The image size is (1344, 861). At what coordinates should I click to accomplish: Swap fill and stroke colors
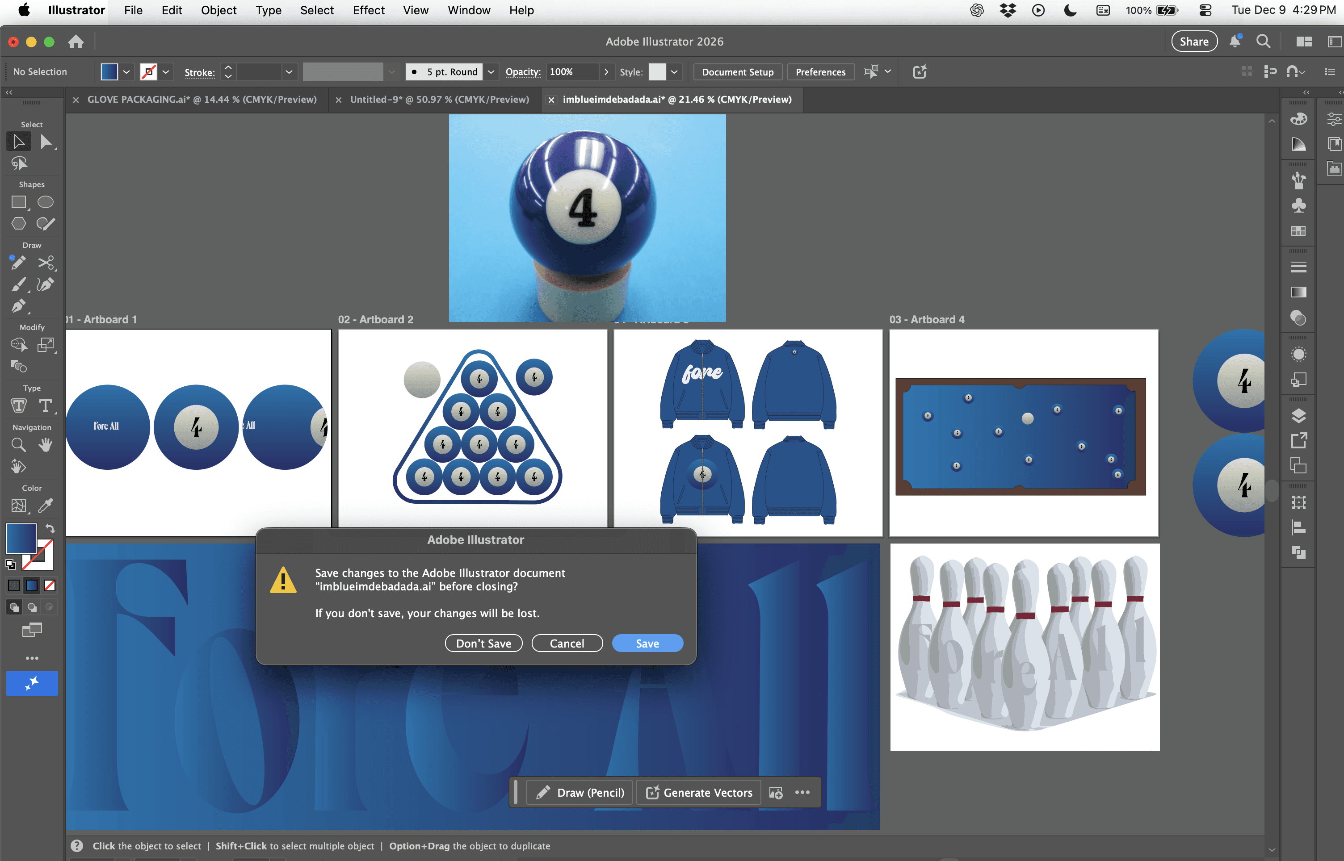pos(50,528)
